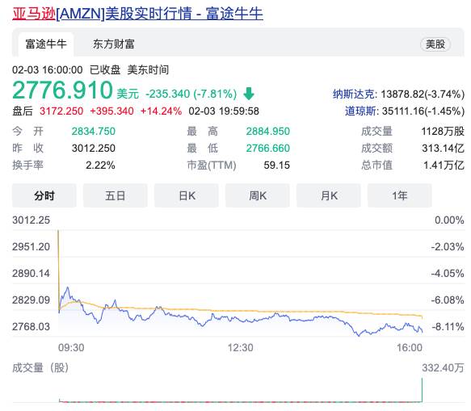Viewport: 471px width, 411px height.
Task: Select the 月K chart tab
Action: point(329,195)
